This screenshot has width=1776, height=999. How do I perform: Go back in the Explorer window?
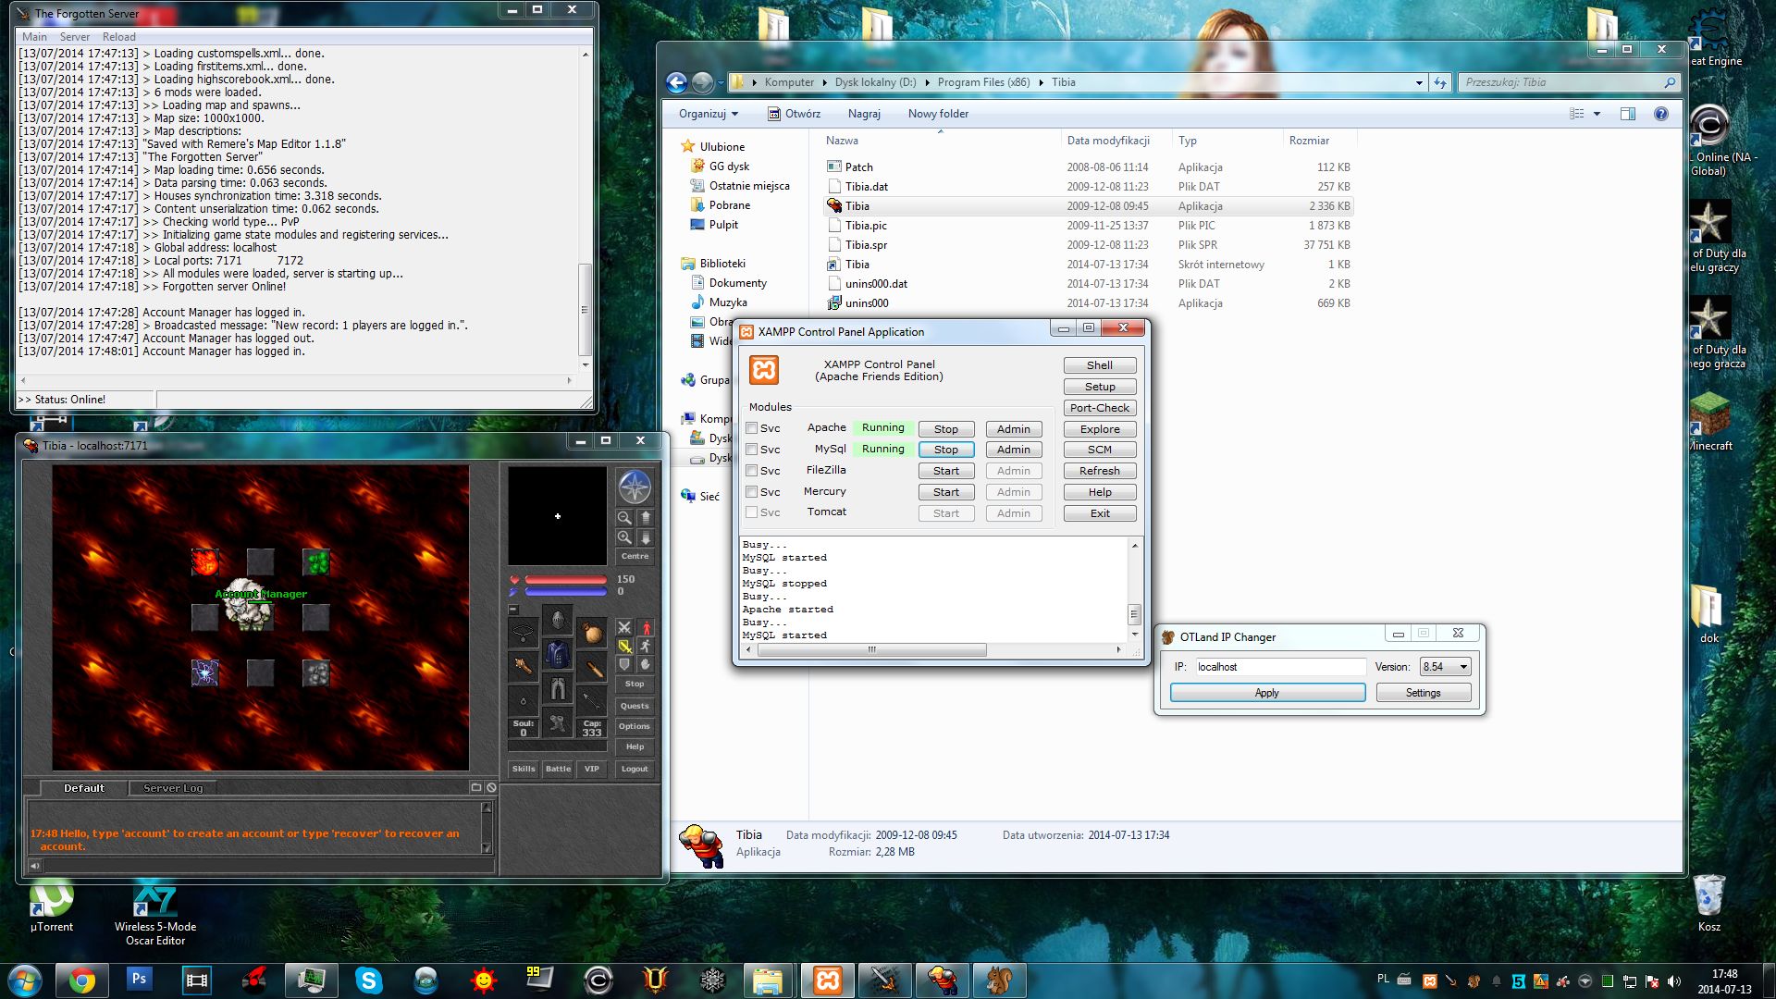click(x=677, y=82)
